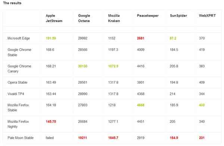Select the WebXPRT column header

207,16
